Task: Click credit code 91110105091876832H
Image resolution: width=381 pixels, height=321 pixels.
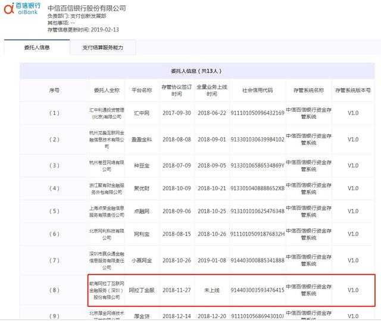Action: click(x=258, y=234)
